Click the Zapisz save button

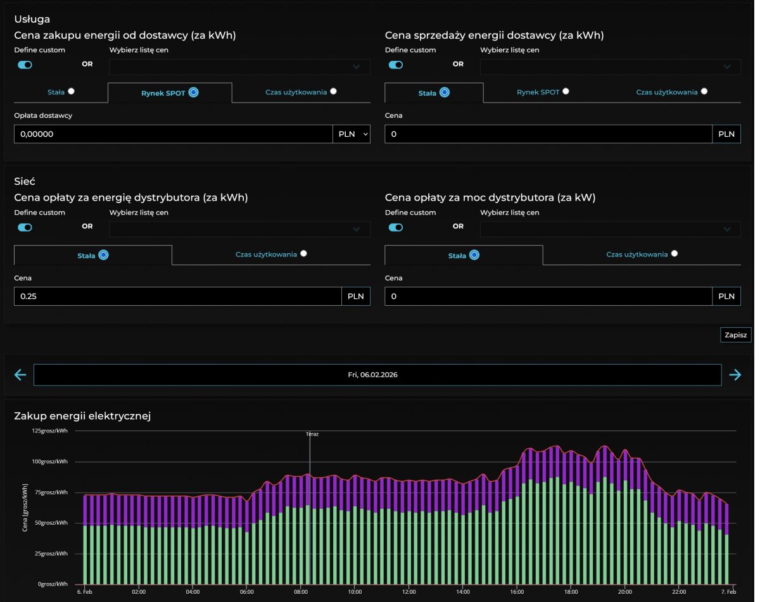point(735,335)
